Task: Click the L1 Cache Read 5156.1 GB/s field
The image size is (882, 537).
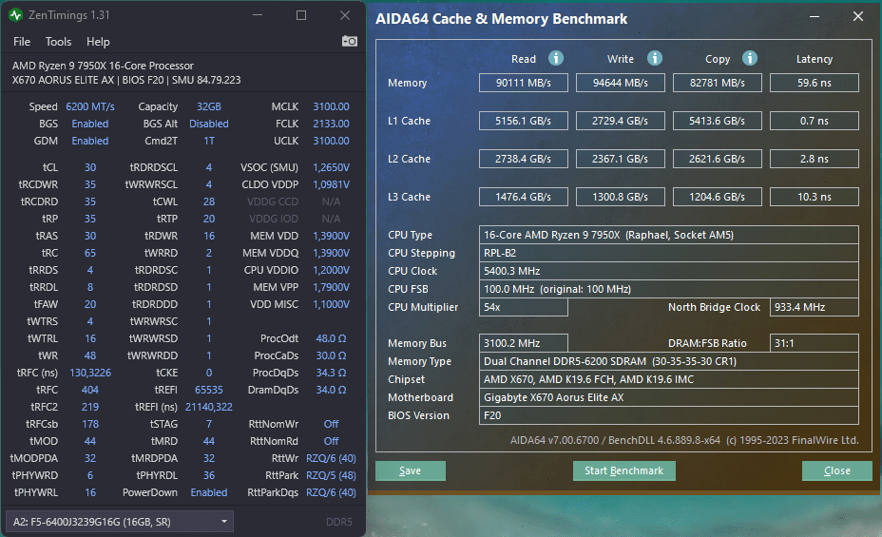Action: (523, 121)
